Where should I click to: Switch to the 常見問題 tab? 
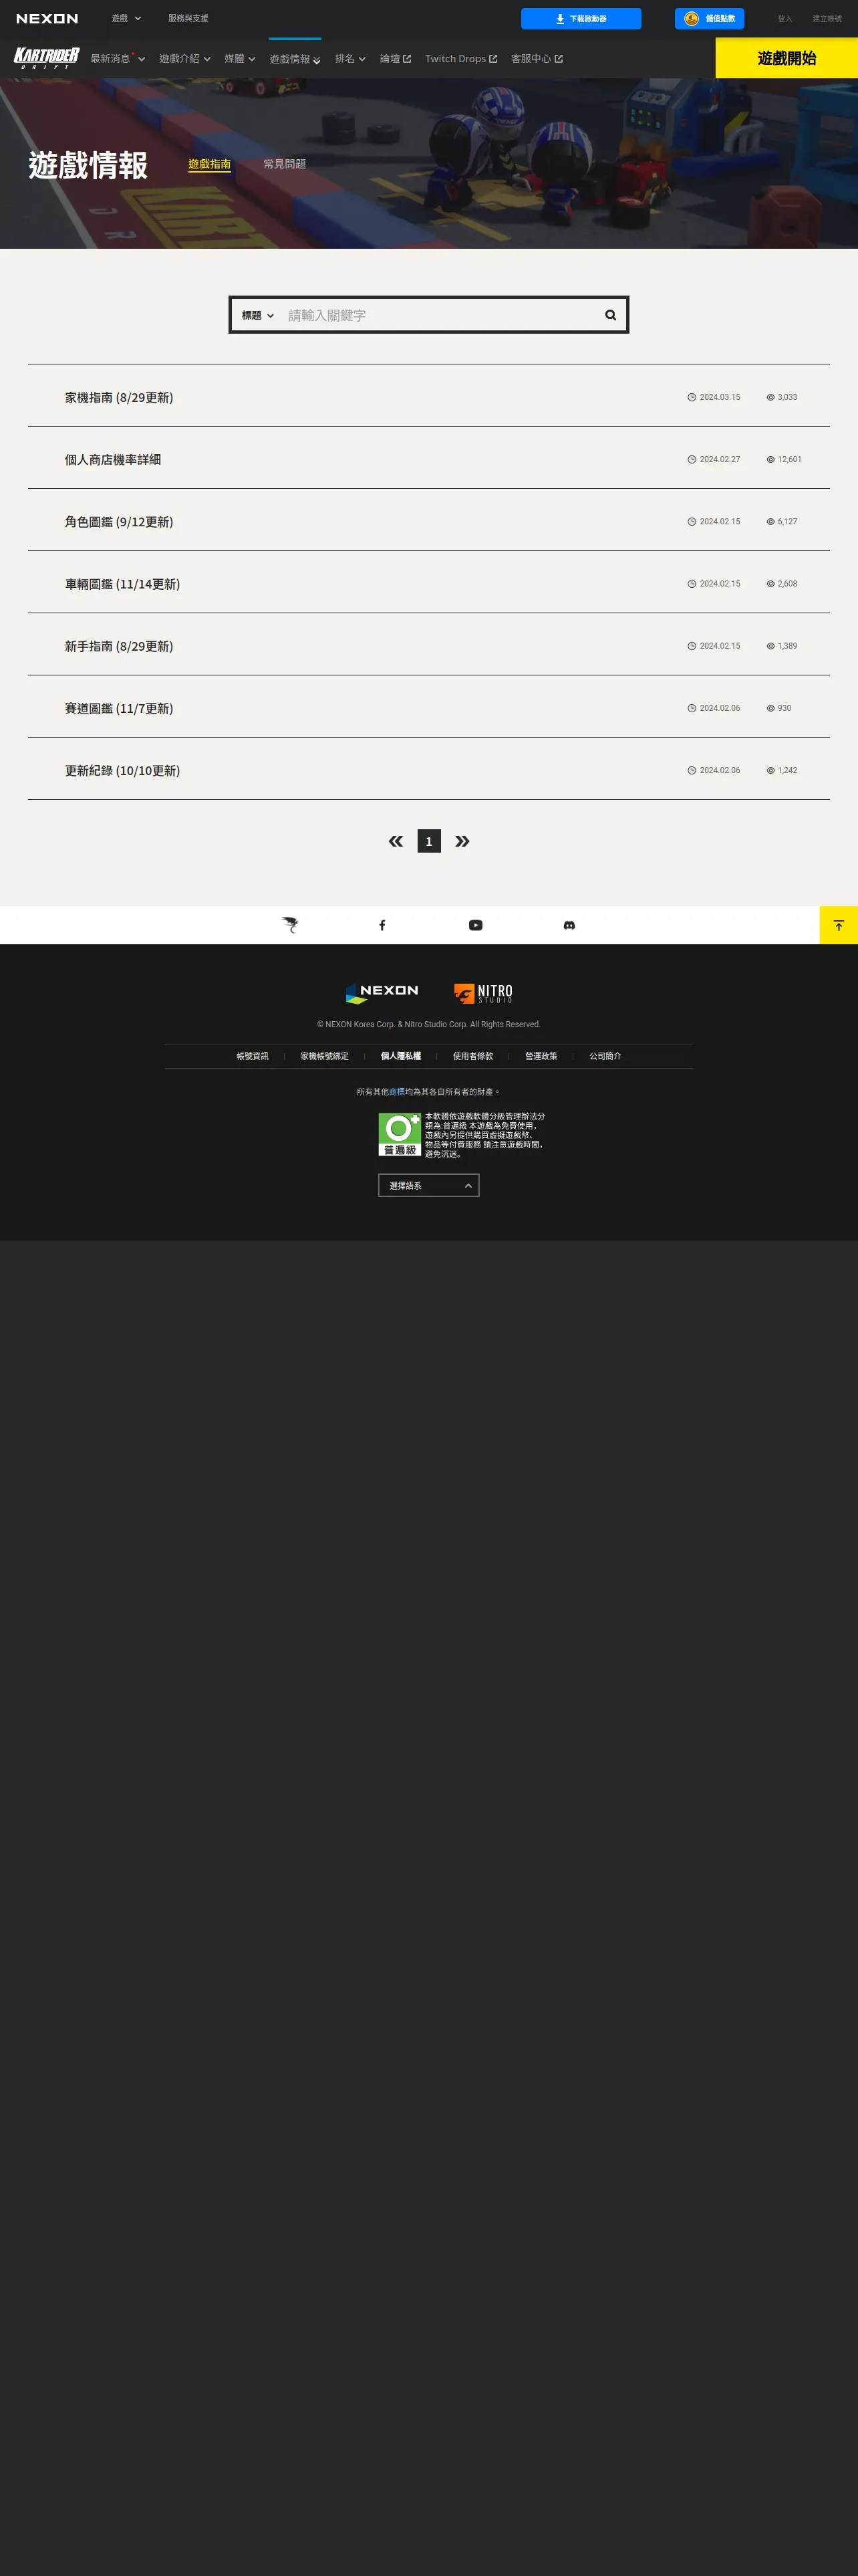click(x=285, y=164)
